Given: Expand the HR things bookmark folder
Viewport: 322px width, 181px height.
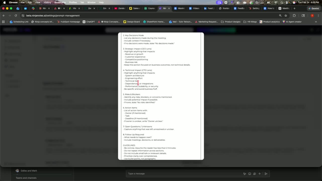Looking at the screenshot, I should coord(250,22).
